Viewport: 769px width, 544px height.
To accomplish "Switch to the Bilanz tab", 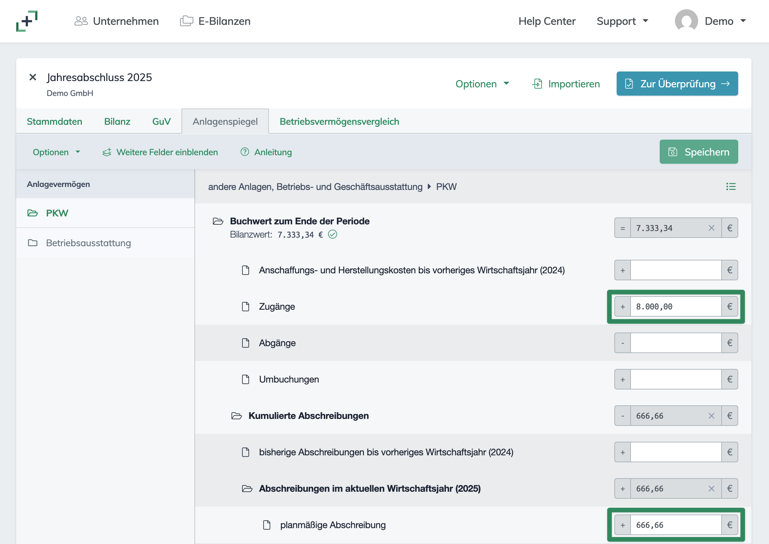I will pyautogui.click(x=117, y=121).
